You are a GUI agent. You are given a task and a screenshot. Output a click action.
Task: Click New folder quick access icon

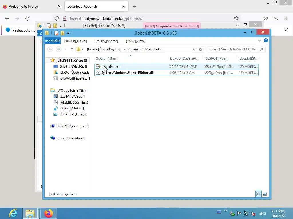(x=62, y=33)
